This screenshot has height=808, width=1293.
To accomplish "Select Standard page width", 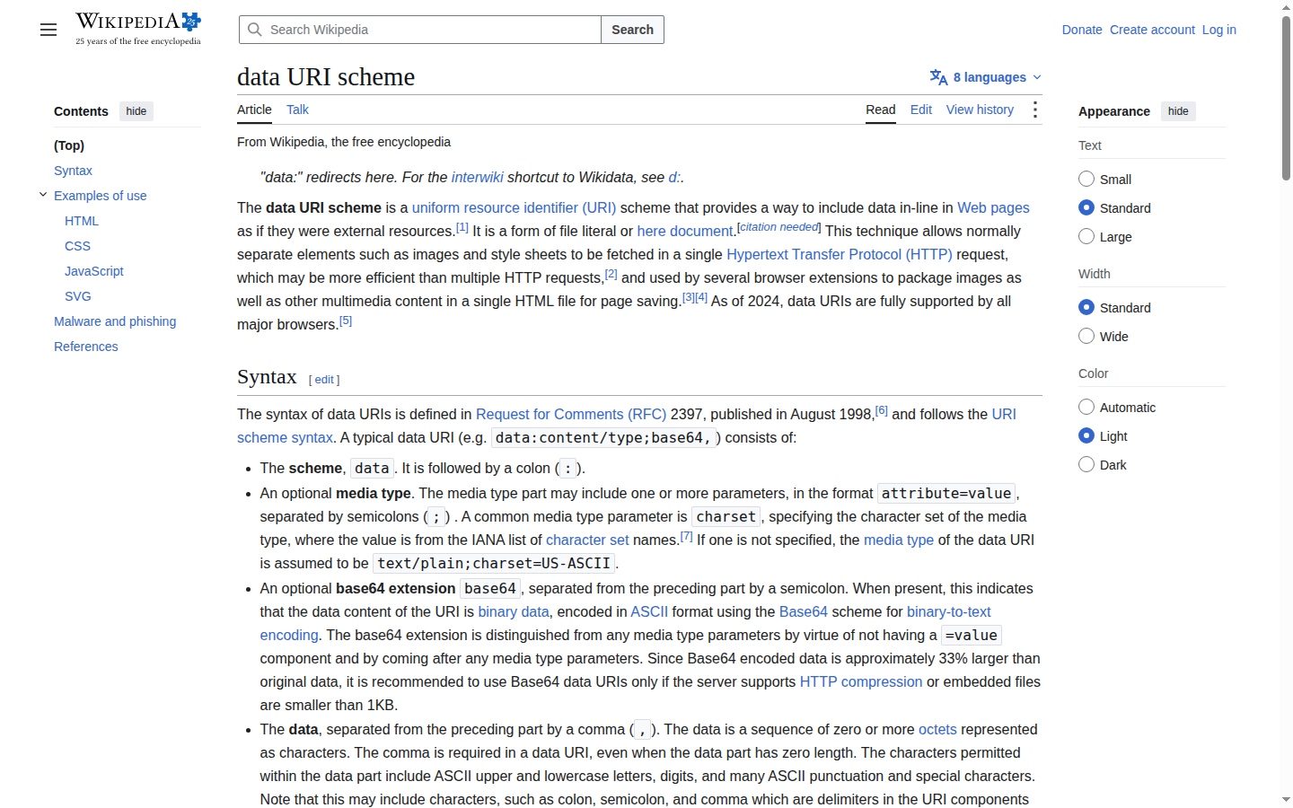I will [x=1086, y=307].
